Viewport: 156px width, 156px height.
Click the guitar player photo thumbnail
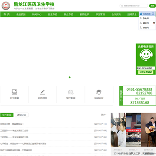pos(149,130)
